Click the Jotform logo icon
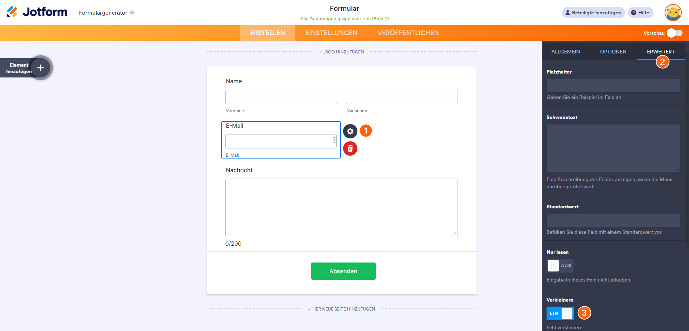Image resolution: width=689 pixels, height=331 pixels. pyautogui.click(x=12, y=12)
